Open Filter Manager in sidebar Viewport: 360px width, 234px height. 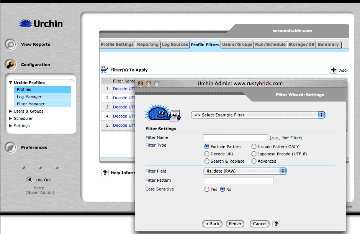[43, 104]
